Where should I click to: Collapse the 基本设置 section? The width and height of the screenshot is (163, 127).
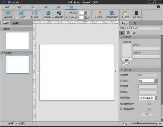pos(121,37)
